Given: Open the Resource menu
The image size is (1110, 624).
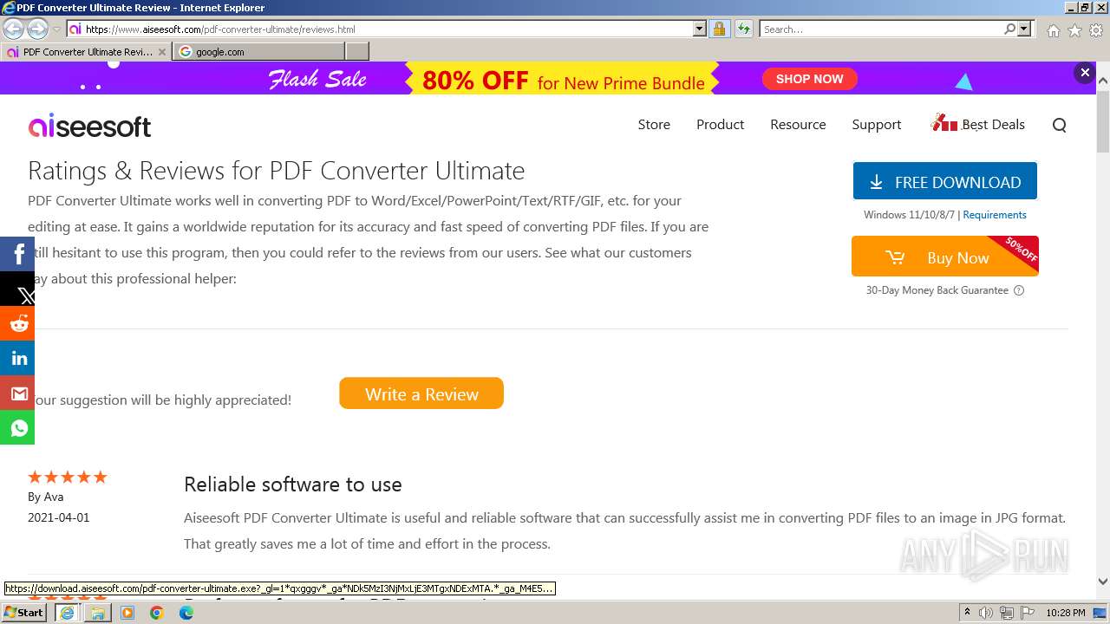Looking at the screenshot, I should point(798,125).
